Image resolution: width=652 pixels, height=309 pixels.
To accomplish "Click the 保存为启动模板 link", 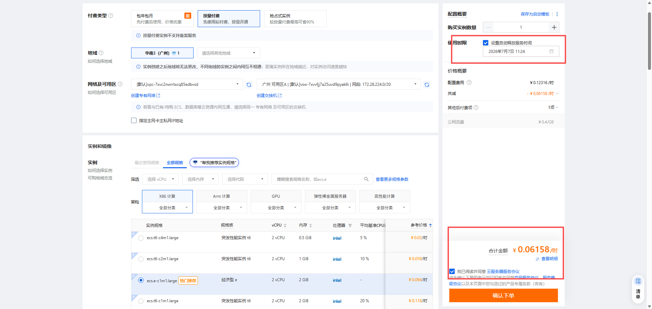I will coord(535,14).
